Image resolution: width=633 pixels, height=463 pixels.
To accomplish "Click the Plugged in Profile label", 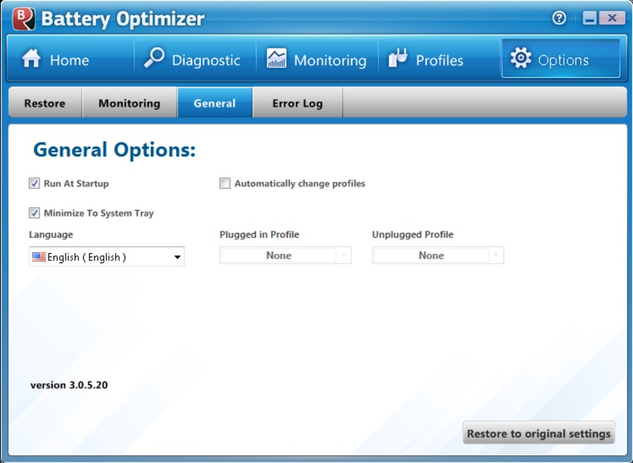I will [259, 235].
